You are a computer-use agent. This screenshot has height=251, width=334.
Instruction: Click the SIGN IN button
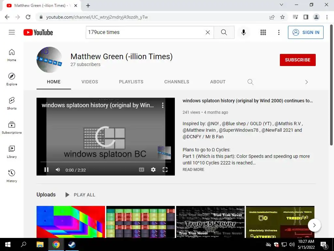[x=306, y=32]
